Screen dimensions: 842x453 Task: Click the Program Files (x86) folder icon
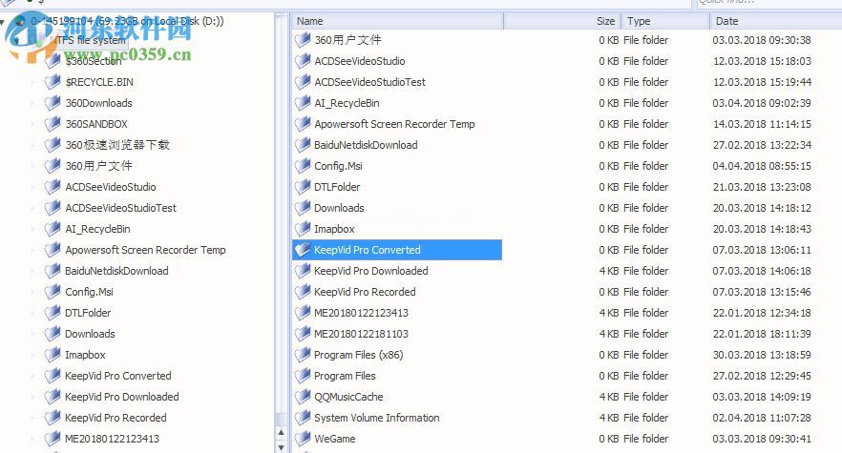click(303, 355)
